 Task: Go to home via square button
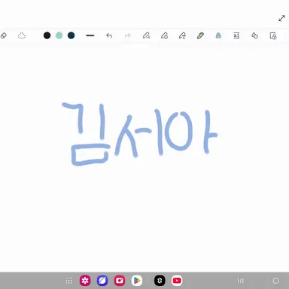pos(275,281)
